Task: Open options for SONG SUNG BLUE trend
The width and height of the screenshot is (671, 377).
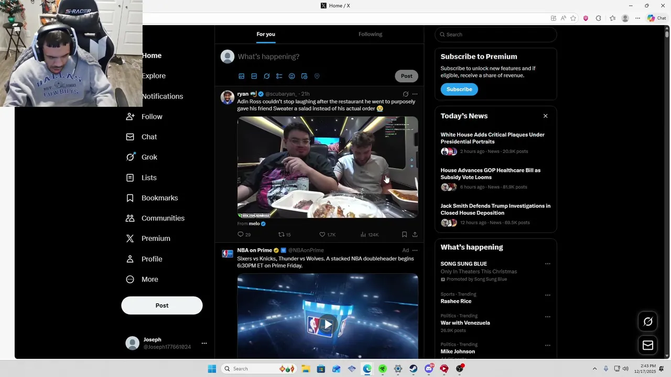Action: (547, 264)
